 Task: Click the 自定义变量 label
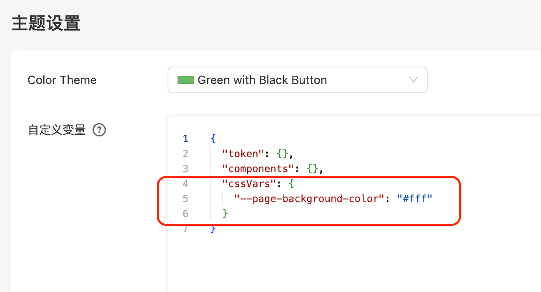tap(57, 130)
